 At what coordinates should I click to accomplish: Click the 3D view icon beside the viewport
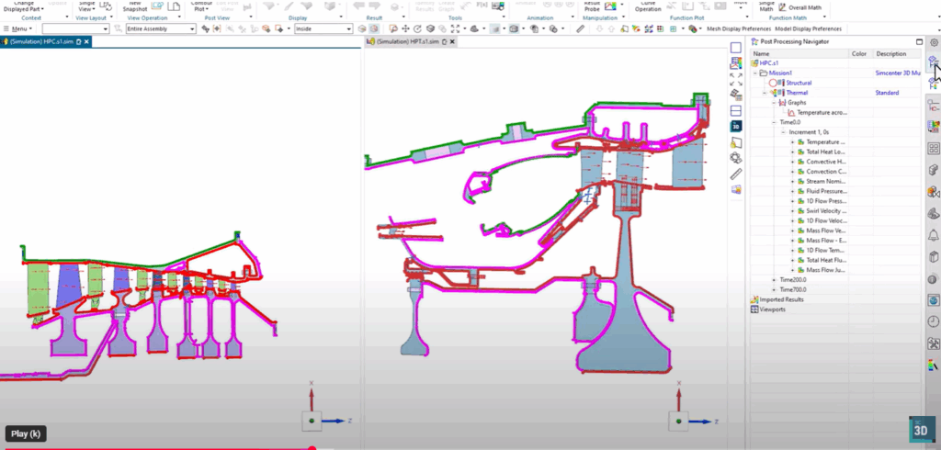[736, 125]
